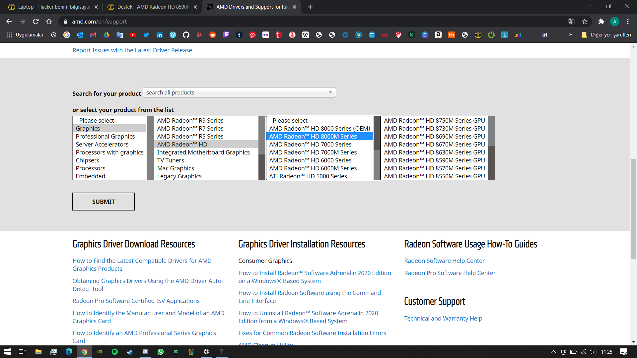
Task: Open the Gmail bookmark icon
Action: (93, 35)
